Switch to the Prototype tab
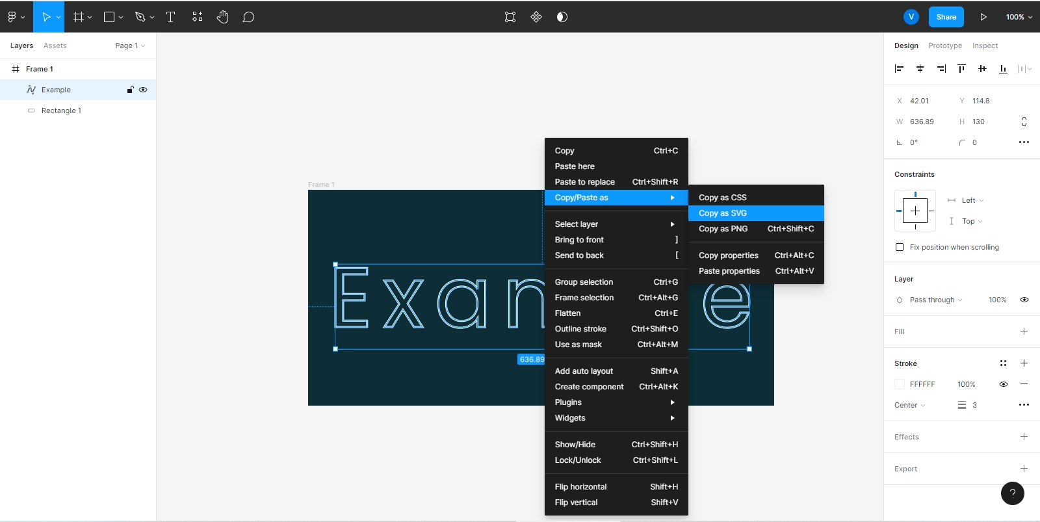Screen dimensions: 1040x522 click(944, 46)
